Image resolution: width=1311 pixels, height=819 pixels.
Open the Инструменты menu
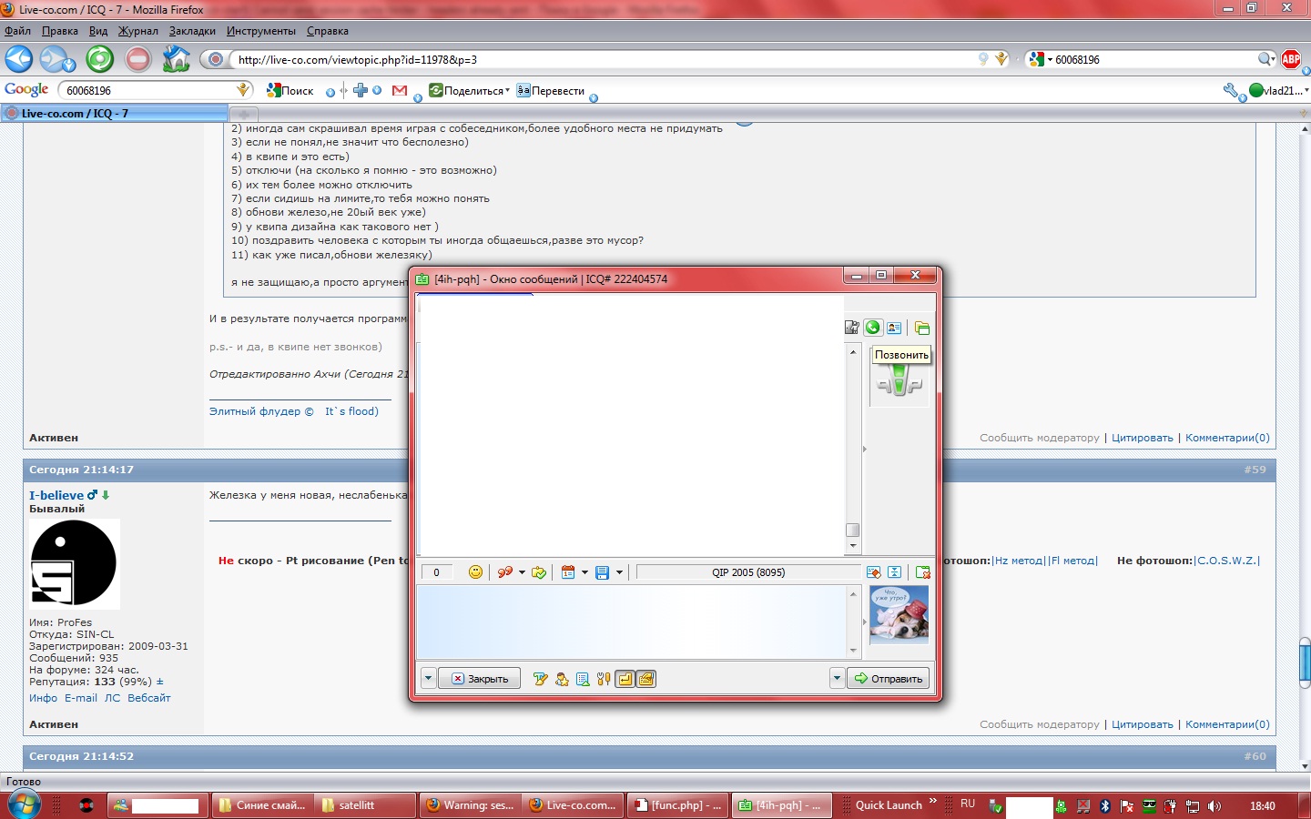pos(260,31)
